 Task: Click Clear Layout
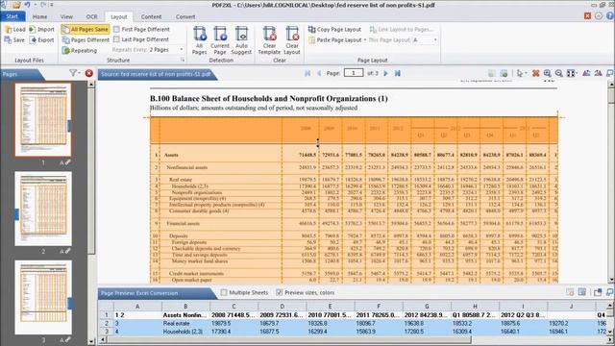point(292,40)
